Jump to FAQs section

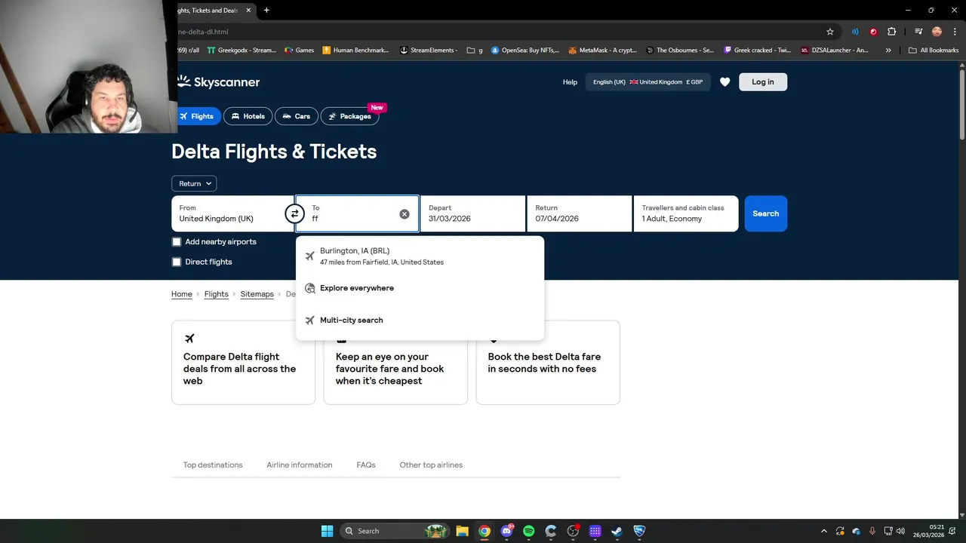[366, 465]
